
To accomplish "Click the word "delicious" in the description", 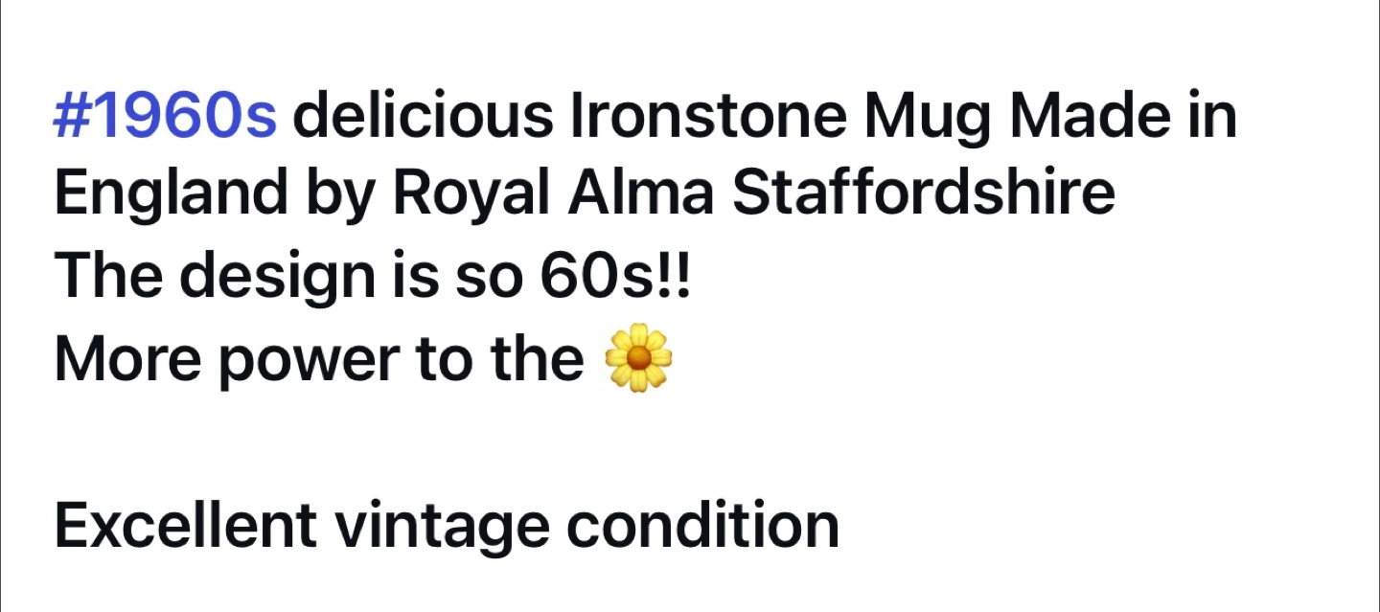I will [x=424, y=116].
